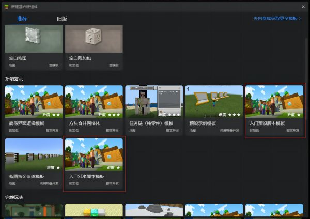The width and height of the screenshot is (310, 219).
Task: Click the difficulty star on 蓝图指令系统模板
Action: pyautogui.click(x=58, y=168)
